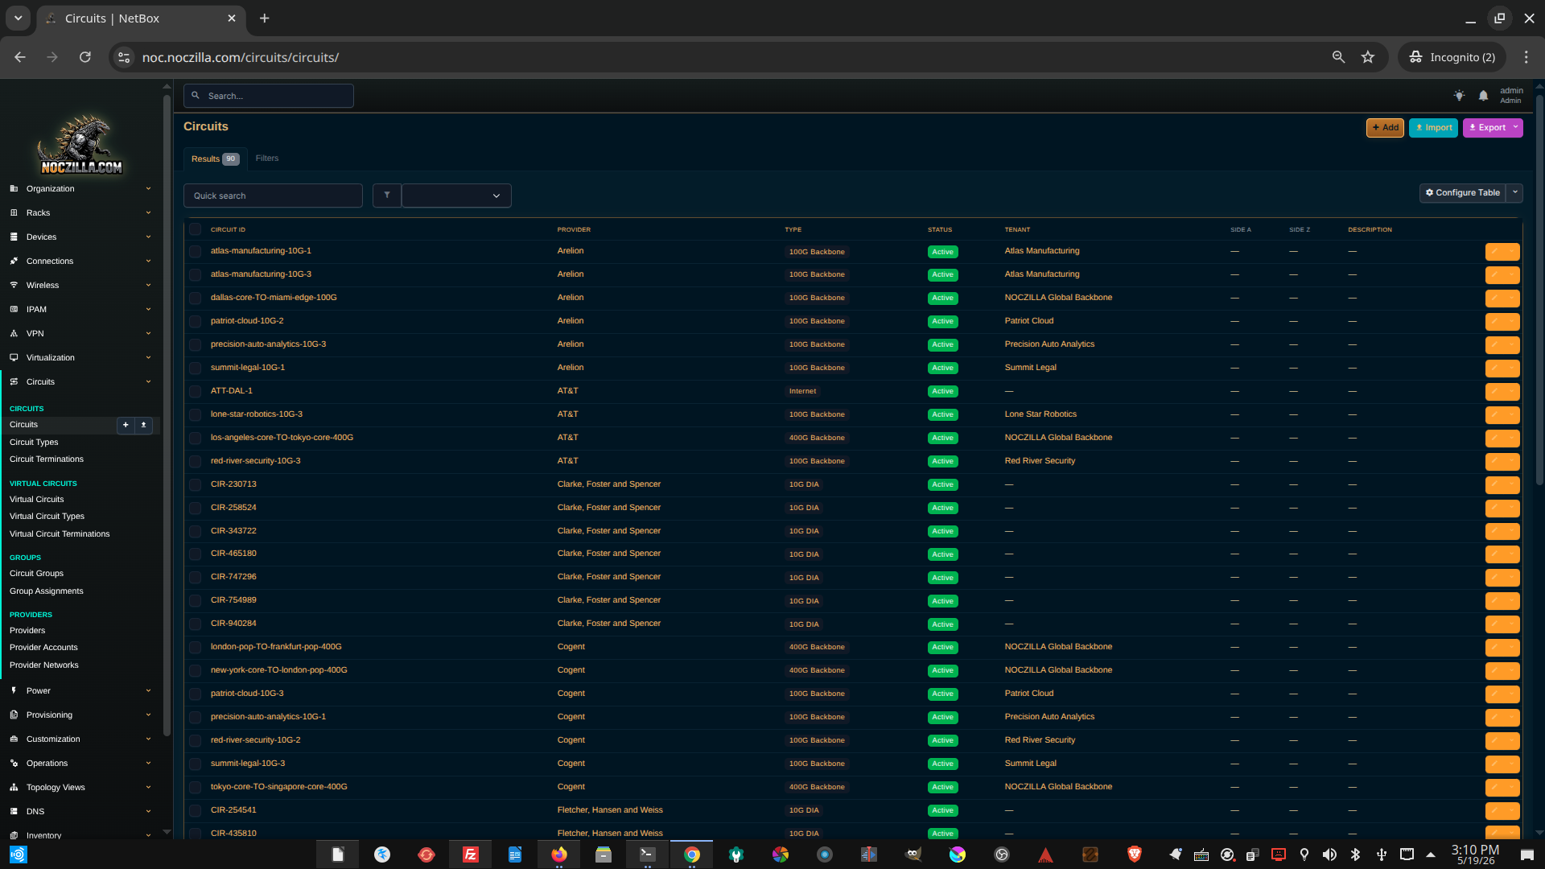The width and height of the screenshot is (1545, 869).
Task: Reload the page with browser refresh icon
Action: 84,57
